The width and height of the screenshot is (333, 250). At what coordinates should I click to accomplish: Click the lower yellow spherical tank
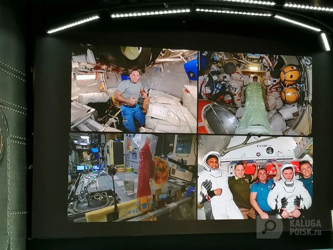[290, 95]
